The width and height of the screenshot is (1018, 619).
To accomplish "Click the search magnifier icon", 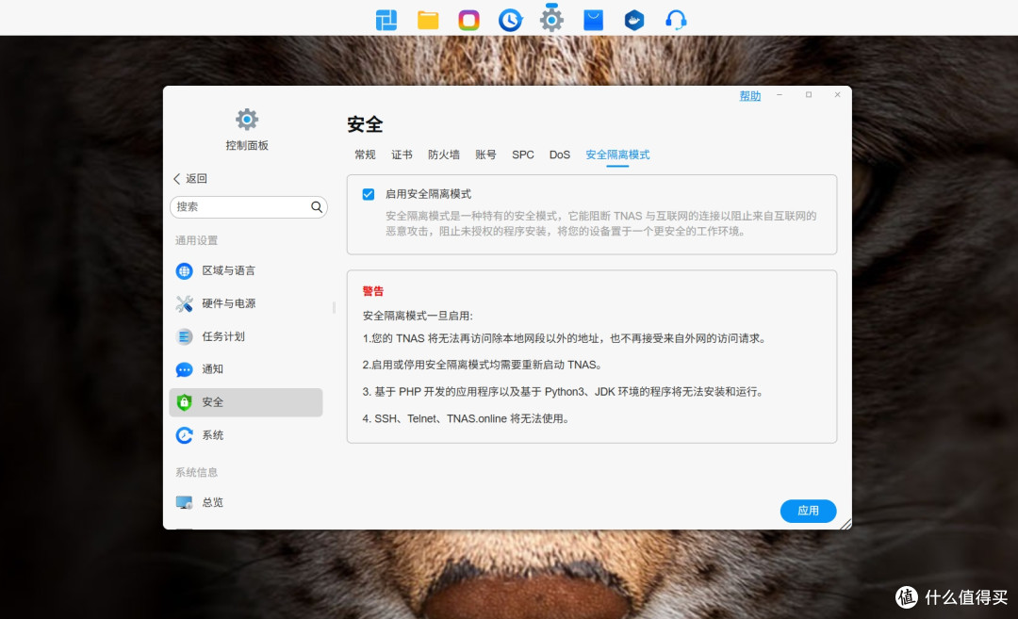I will pos(316,207).
